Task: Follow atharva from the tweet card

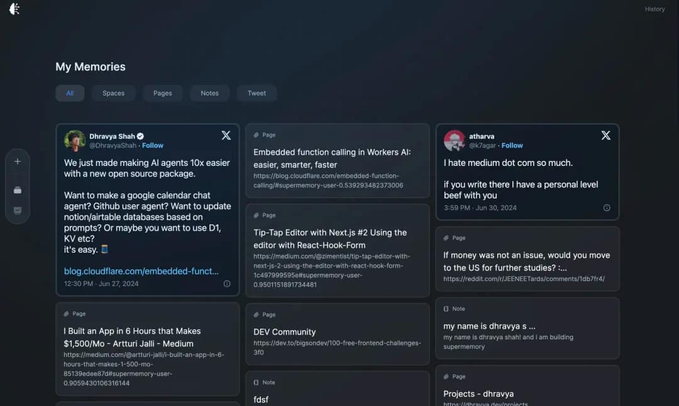Action: pyautogui.click(x=512, y=145)
